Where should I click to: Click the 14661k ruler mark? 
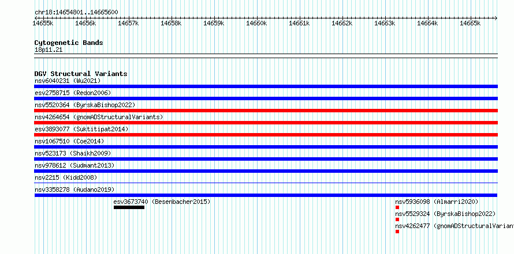299,23
